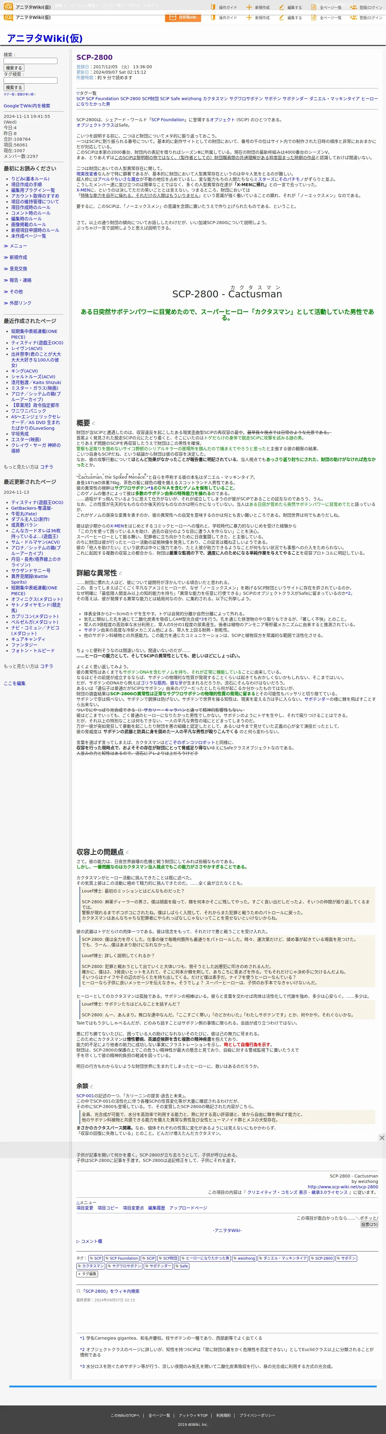Open フォトン・トルピード updated page link
The width and height of the screenshot is (386, 1434).
coord(33,650)
